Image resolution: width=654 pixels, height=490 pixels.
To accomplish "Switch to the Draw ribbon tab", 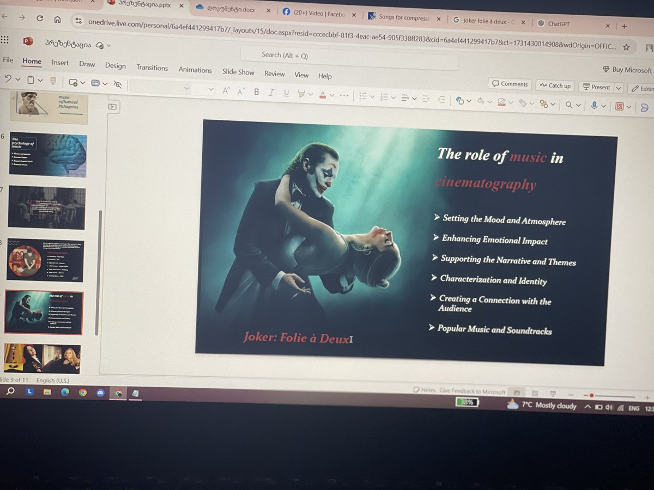I will click(87, 64).
